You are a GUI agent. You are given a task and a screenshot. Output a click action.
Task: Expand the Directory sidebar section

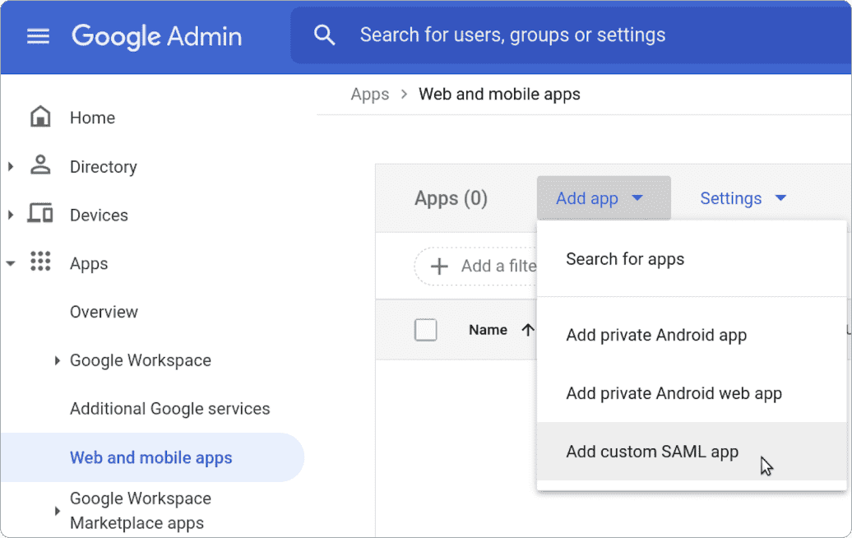click(10, 166)
